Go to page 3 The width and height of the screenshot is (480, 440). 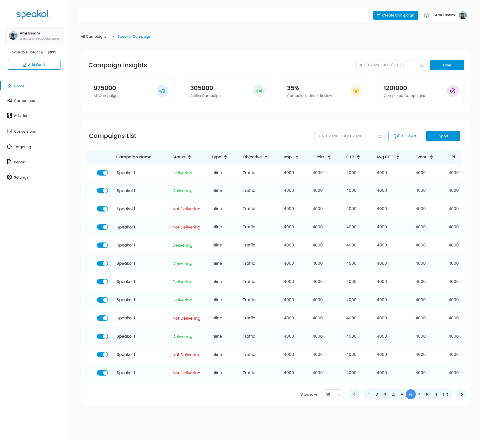(385, 395)
